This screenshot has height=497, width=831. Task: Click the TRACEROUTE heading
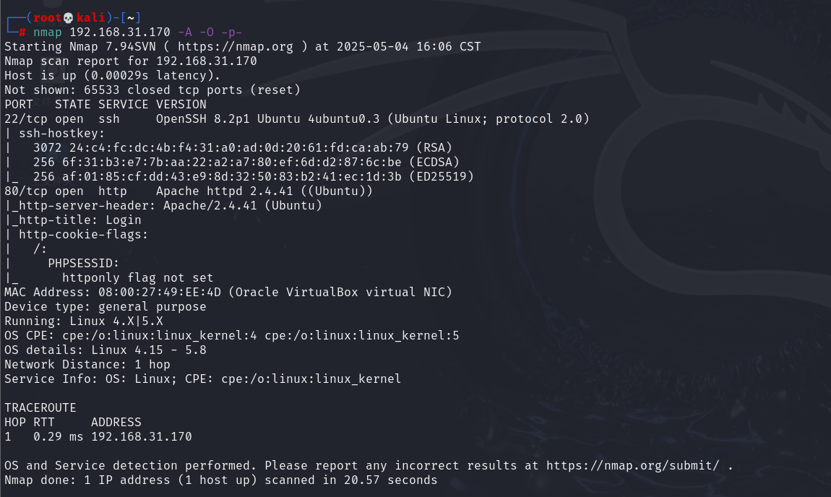40,408
